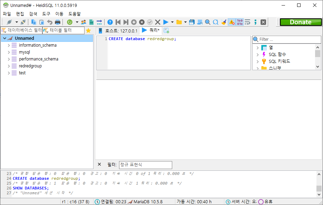Switch to the 호스트: 127.0.0.1 tab
This screenshot has height=205, width=323.
(118, 31)
